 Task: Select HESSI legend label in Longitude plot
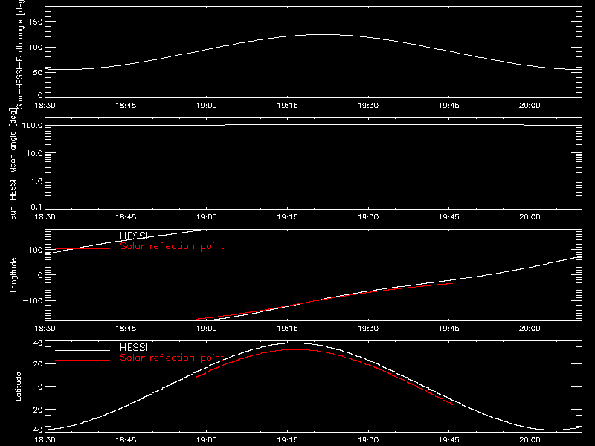(133, 236)
